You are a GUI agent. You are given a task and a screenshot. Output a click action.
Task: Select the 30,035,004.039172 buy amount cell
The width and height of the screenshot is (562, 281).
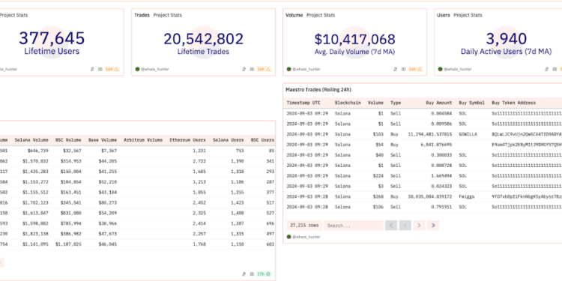point(430,197)
